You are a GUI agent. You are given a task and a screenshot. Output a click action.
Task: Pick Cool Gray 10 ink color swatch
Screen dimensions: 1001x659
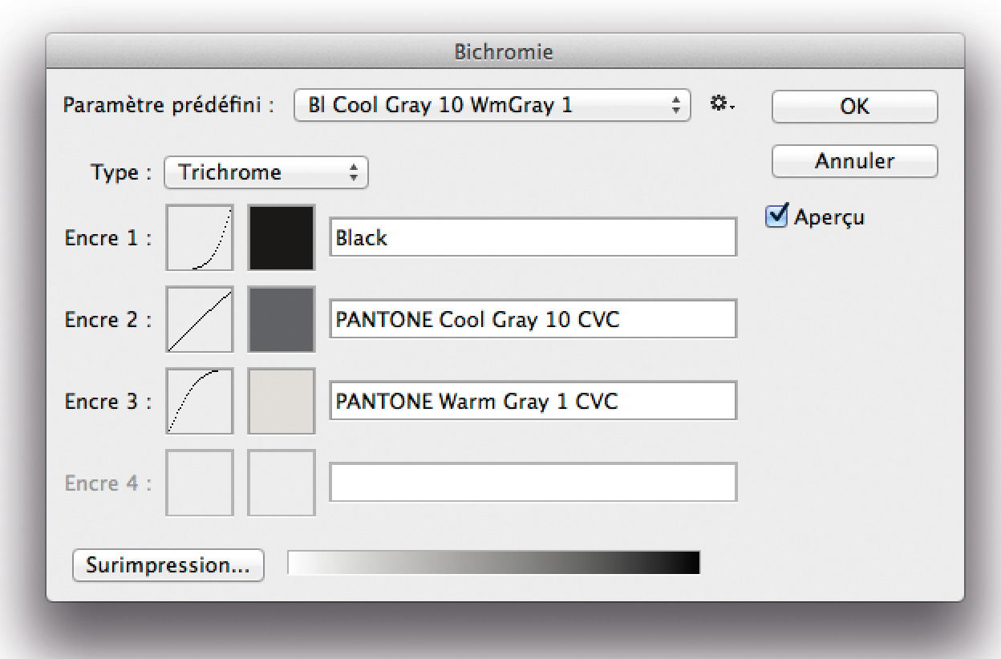click(282, 319)
